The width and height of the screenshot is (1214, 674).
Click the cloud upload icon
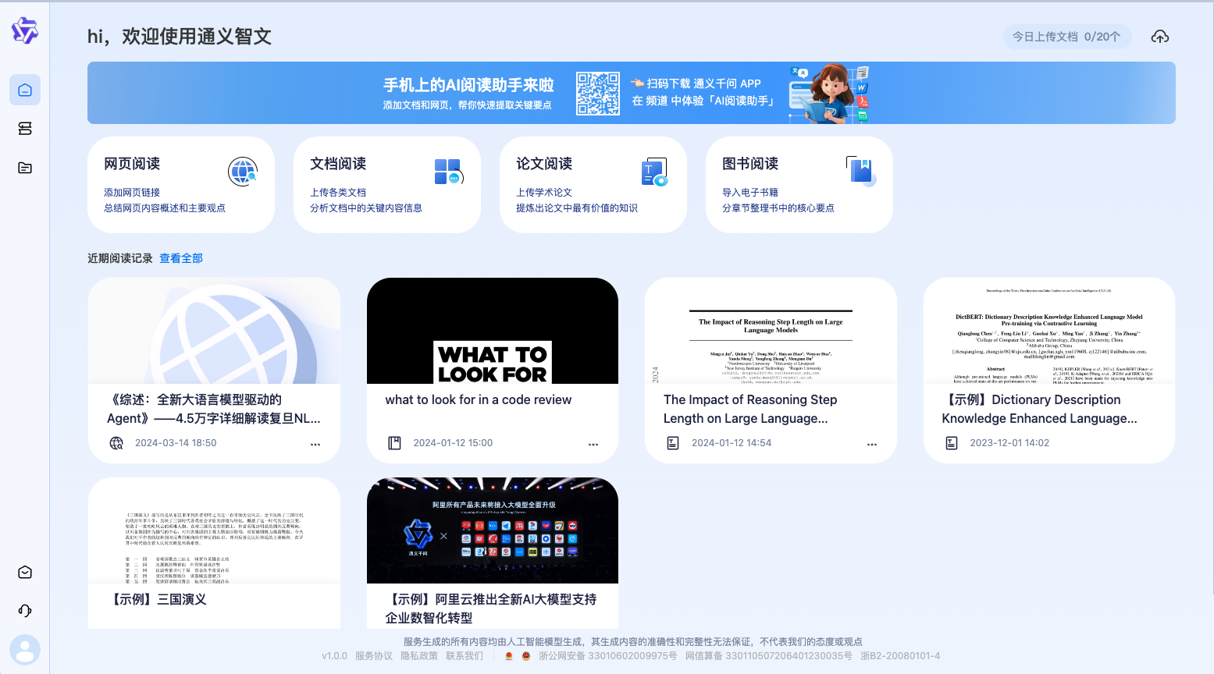tap(1160, 37)
